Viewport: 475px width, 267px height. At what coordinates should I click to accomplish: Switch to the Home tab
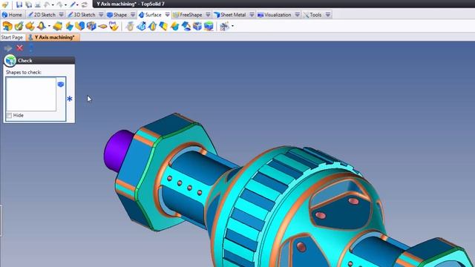[12, 15]
